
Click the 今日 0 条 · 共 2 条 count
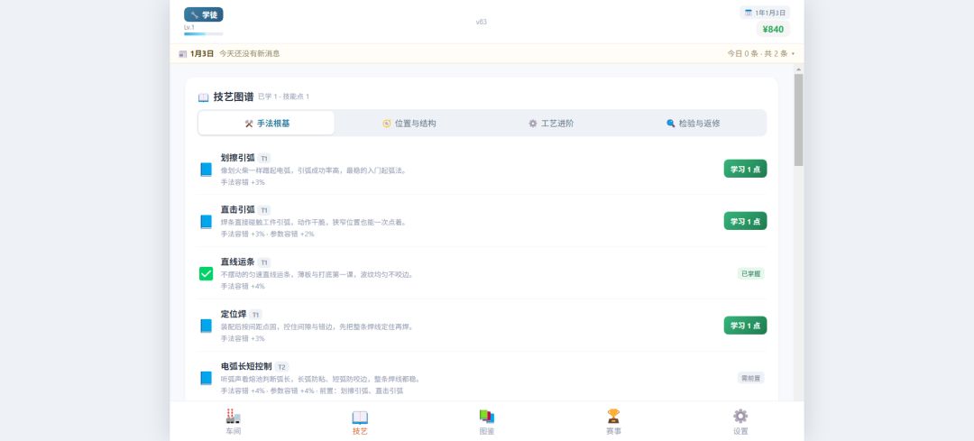pyautogui.click(x=758, y=54)
